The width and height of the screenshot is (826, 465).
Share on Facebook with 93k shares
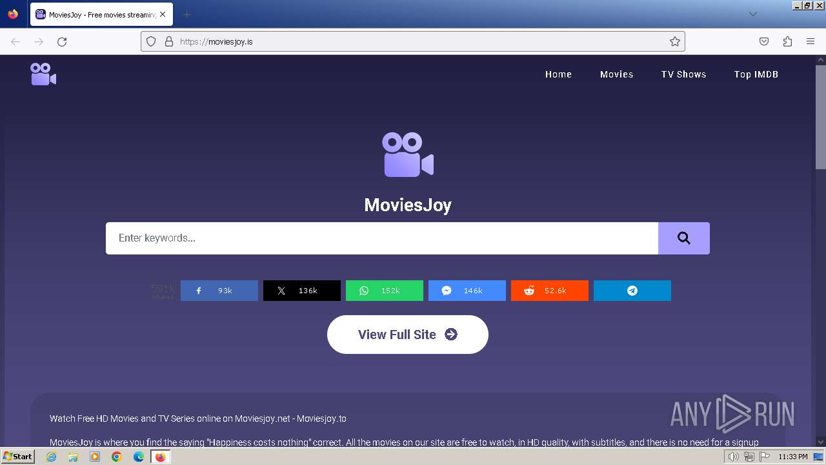point(219,291)
